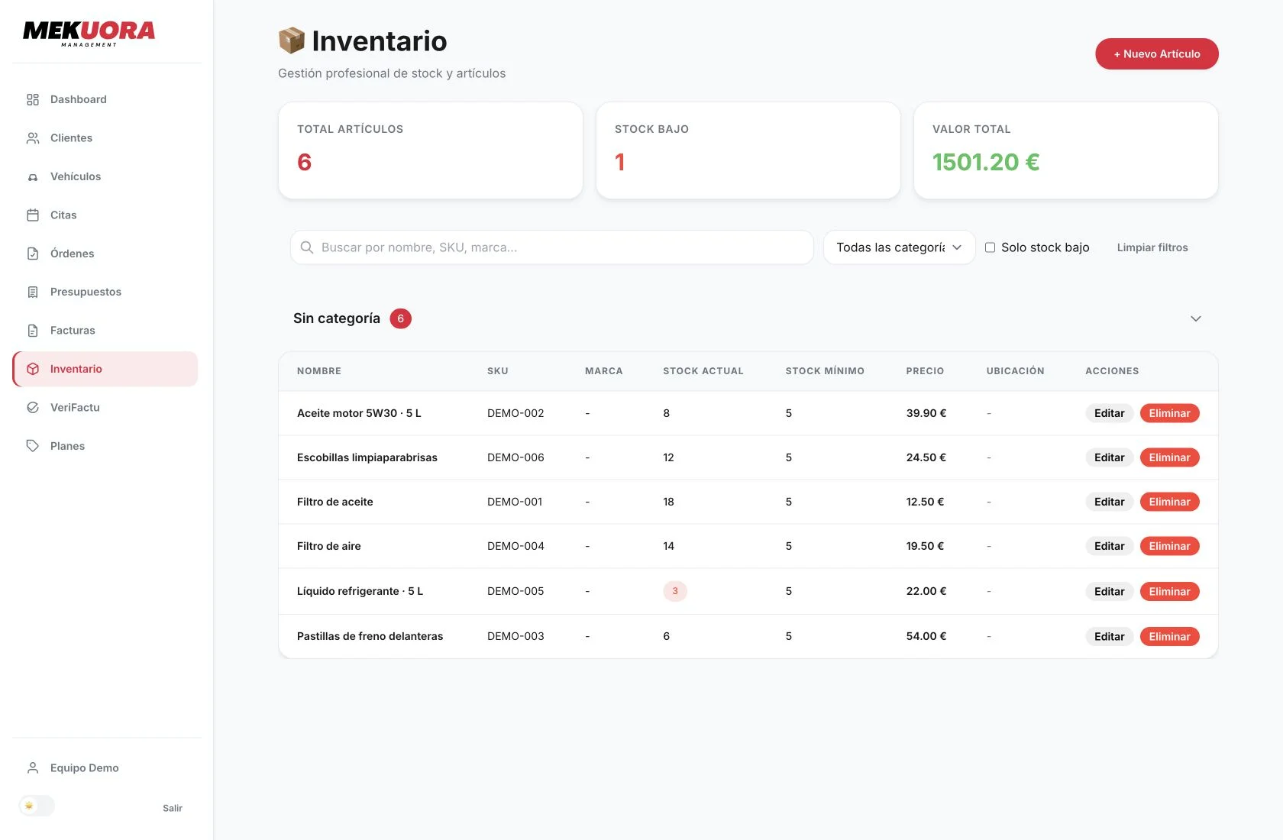Click Limpiar filtros
The height and width of the screenshot is (840, 1283).
click(1152, 247)
